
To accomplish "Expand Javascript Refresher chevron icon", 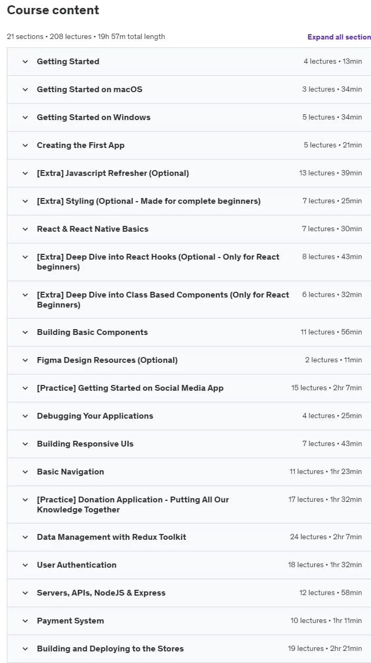I will [25, 173].
